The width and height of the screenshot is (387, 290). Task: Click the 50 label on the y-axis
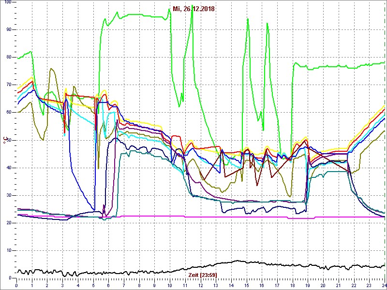(9, 140)
